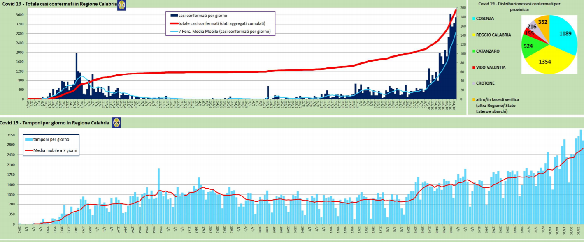Click the cyan square next to COSENZA
Viewport: 584px width, 242px height.
(474, 19)
